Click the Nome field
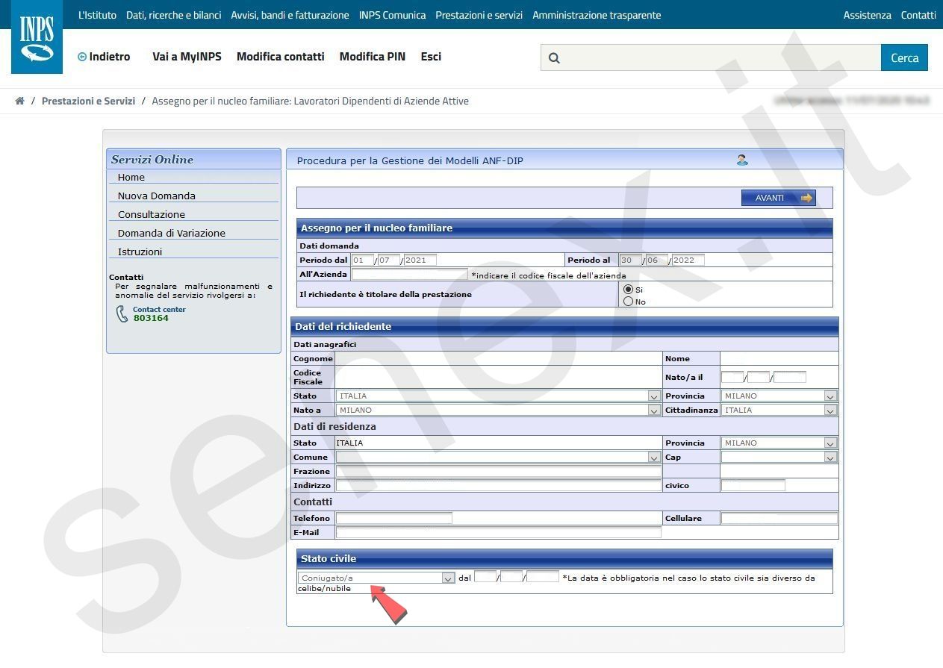This screenshot has width=943, height=668. point(779,359)
